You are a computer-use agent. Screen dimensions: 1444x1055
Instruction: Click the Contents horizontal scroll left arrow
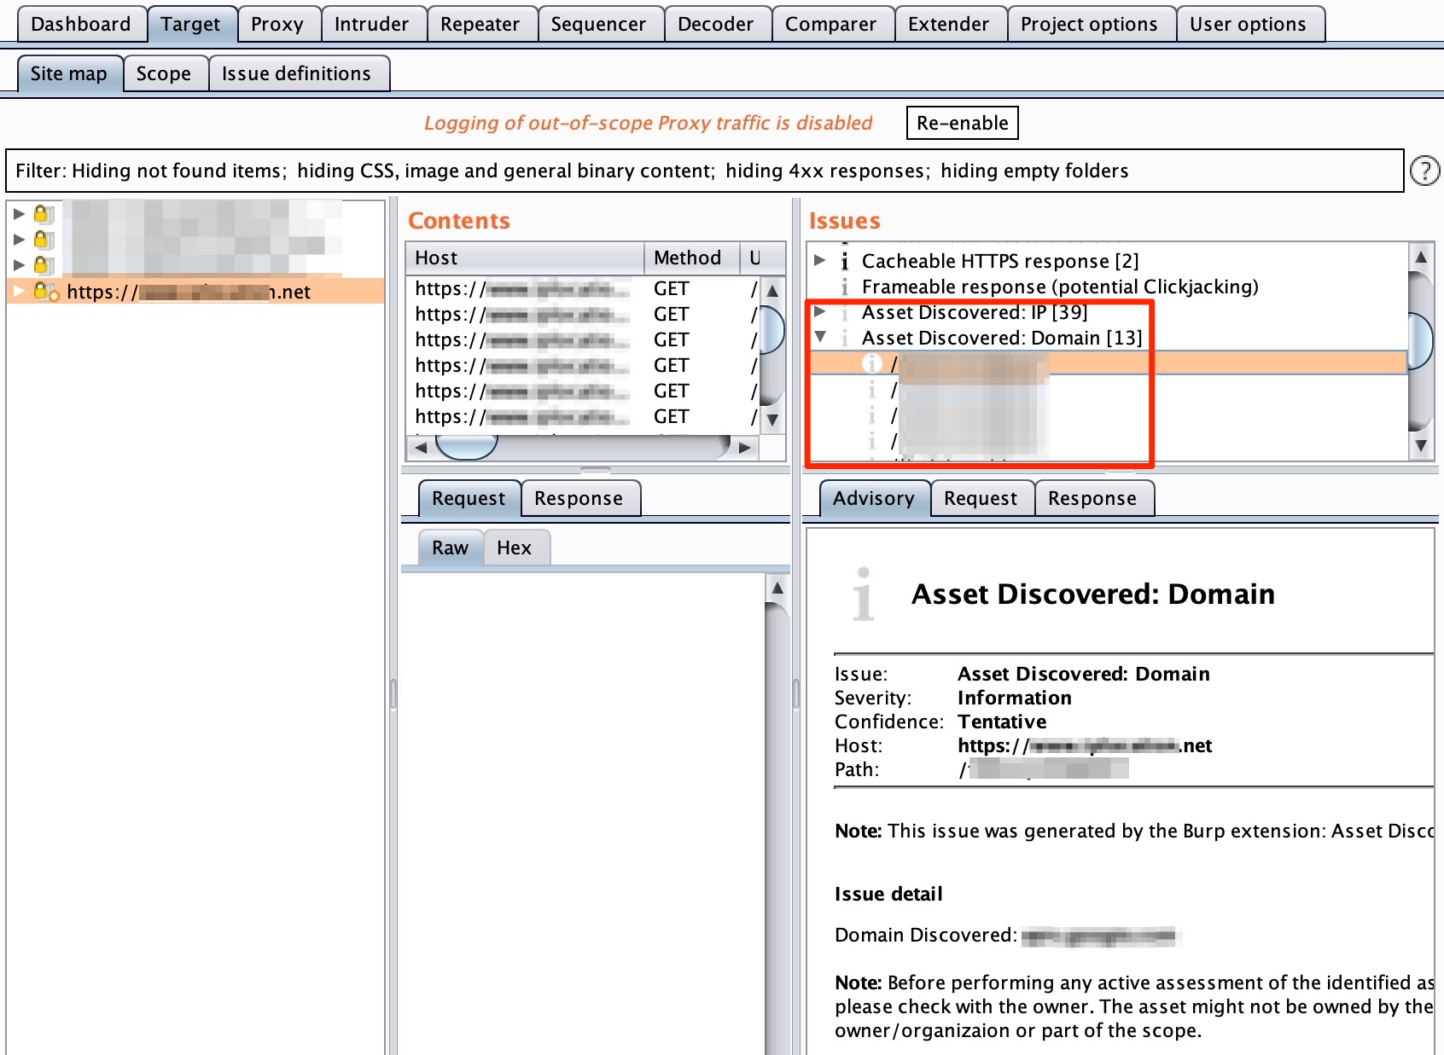[420, 447]
